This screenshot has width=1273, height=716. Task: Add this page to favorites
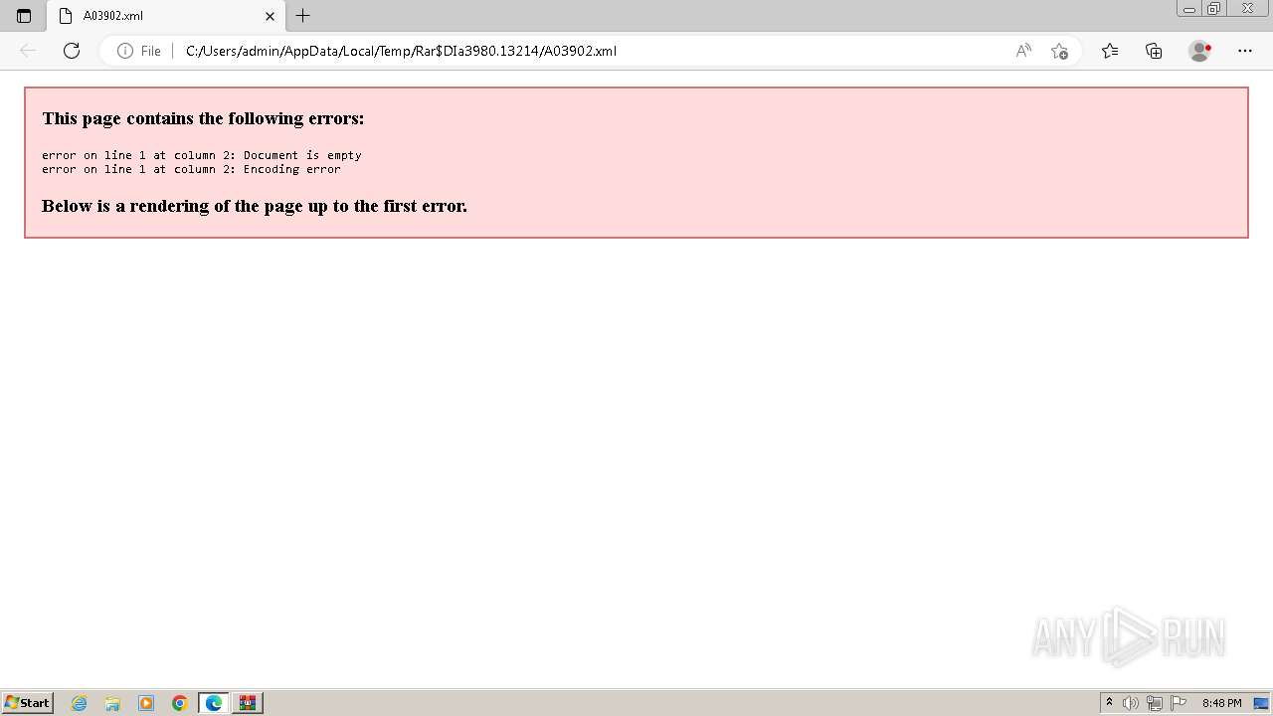(x=1059, y=51)
